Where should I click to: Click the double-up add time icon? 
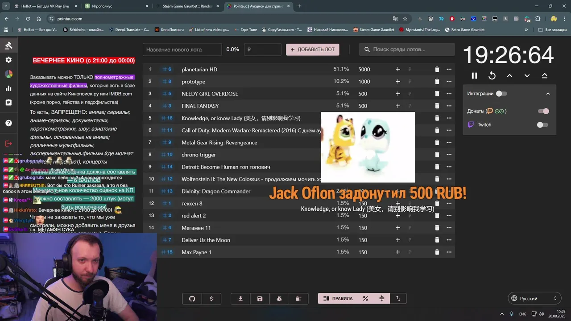tap(545, 76)
